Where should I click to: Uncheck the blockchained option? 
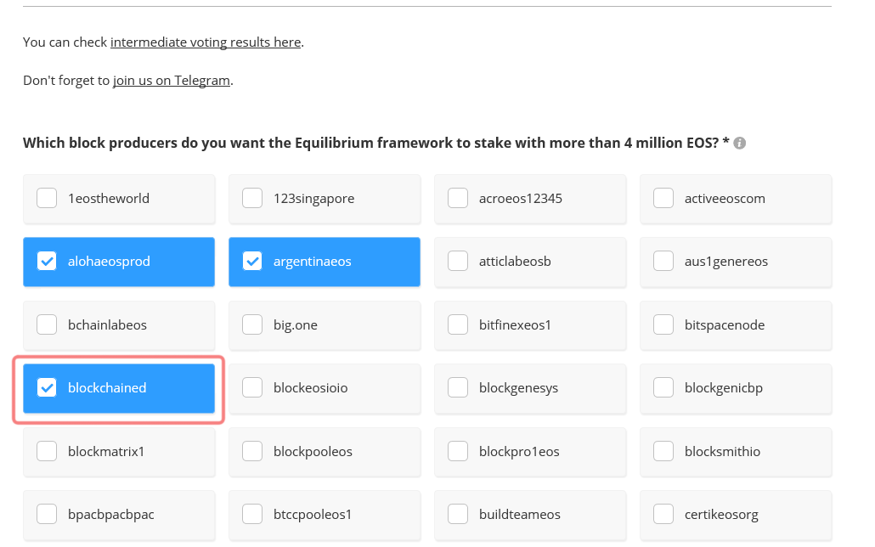click(47, 388)
